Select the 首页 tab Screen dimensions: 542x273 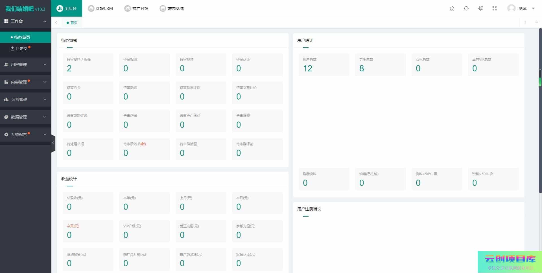pyautogui.click(x=72, y=23)
